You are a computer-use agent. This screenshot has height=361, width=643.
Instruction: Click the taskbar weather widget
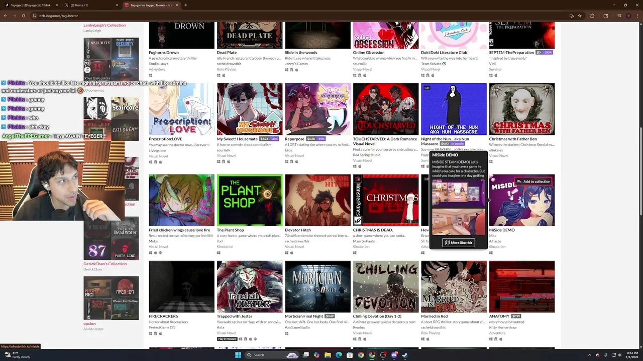18,355
